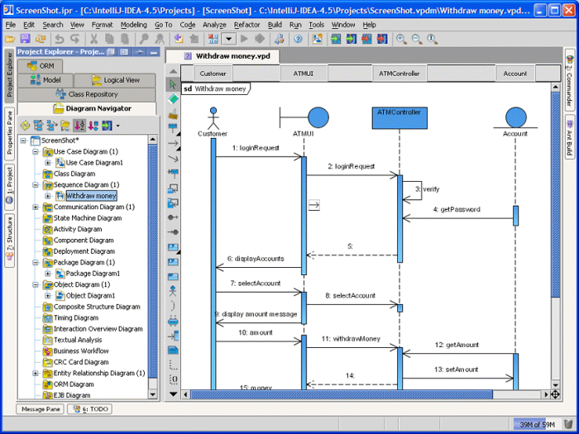Viewport: 579px width, 434px height.
Task: Collapse the Package Diagram (1) node
Action: point(36,262)
